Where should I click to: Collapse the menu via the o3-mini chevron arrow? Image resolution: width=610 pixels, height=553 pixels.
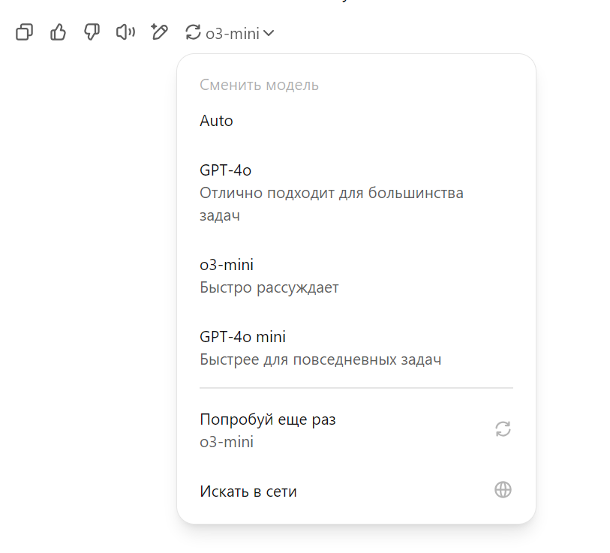[x=269, y=34]
